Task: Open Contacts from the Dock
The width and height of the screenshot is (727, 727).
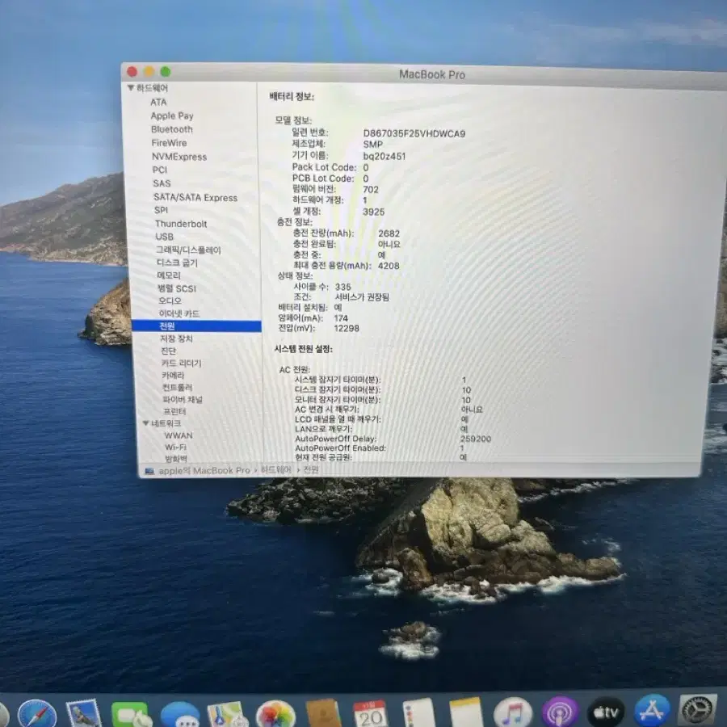Action: [323, 714]
